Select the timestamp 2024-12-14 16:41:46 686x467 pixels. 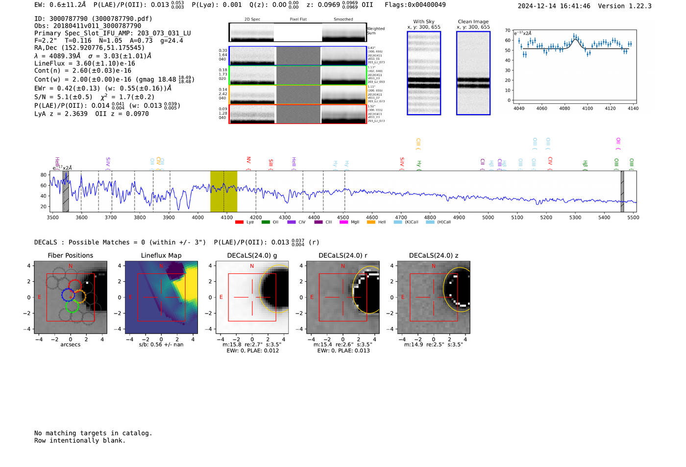pos(554,6)
